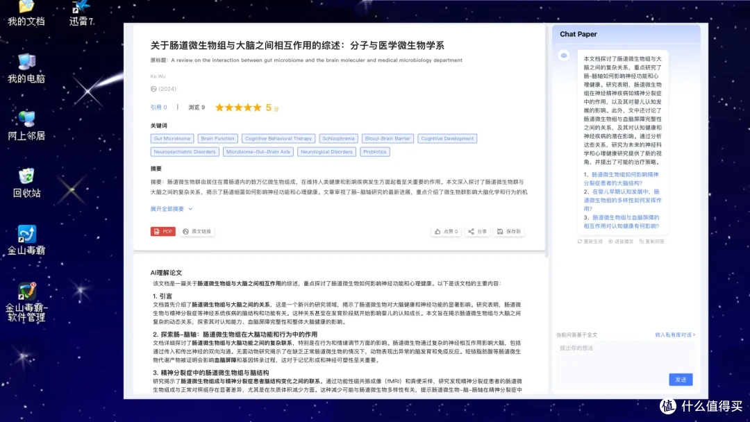
Task: Click the 1. 引言 section heading
Action: tap(162, 296)
